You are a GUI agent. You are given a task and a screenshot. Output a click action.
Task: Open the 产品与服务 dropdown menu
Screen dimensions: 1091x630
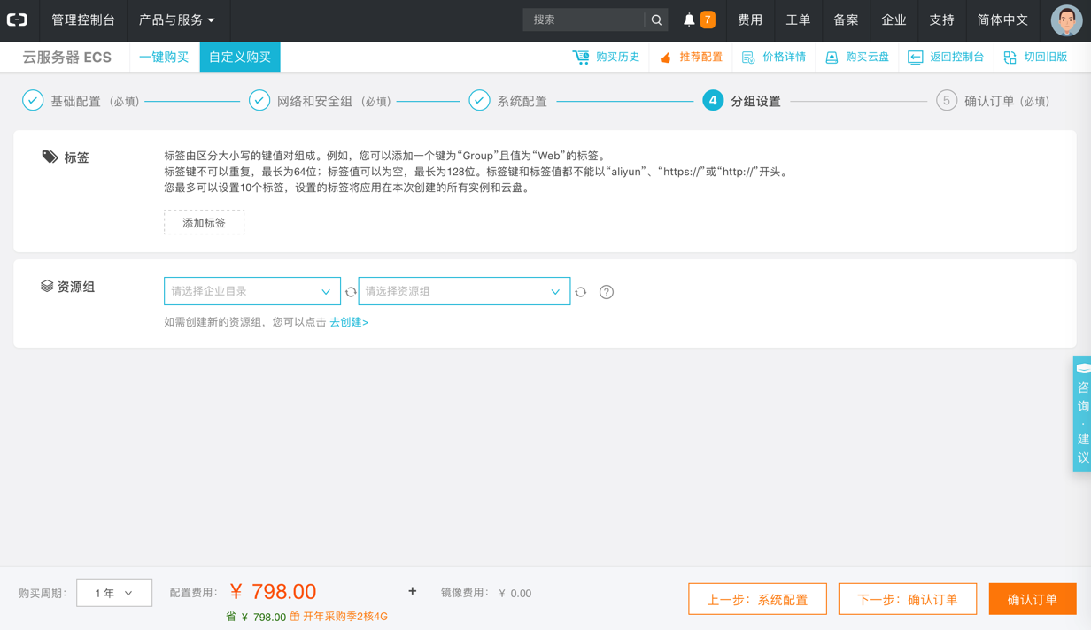coord(176,19)
